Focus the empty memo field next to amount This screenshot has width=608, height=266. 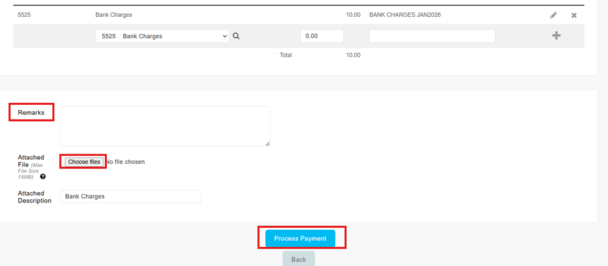click(x=431, y=36)
